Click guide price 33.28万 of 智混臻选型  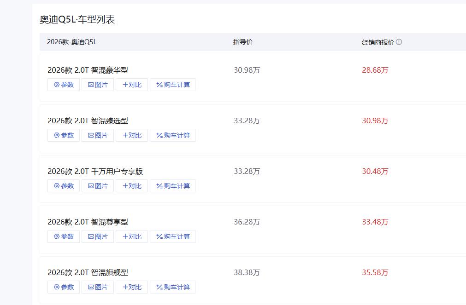click(247, 121)
